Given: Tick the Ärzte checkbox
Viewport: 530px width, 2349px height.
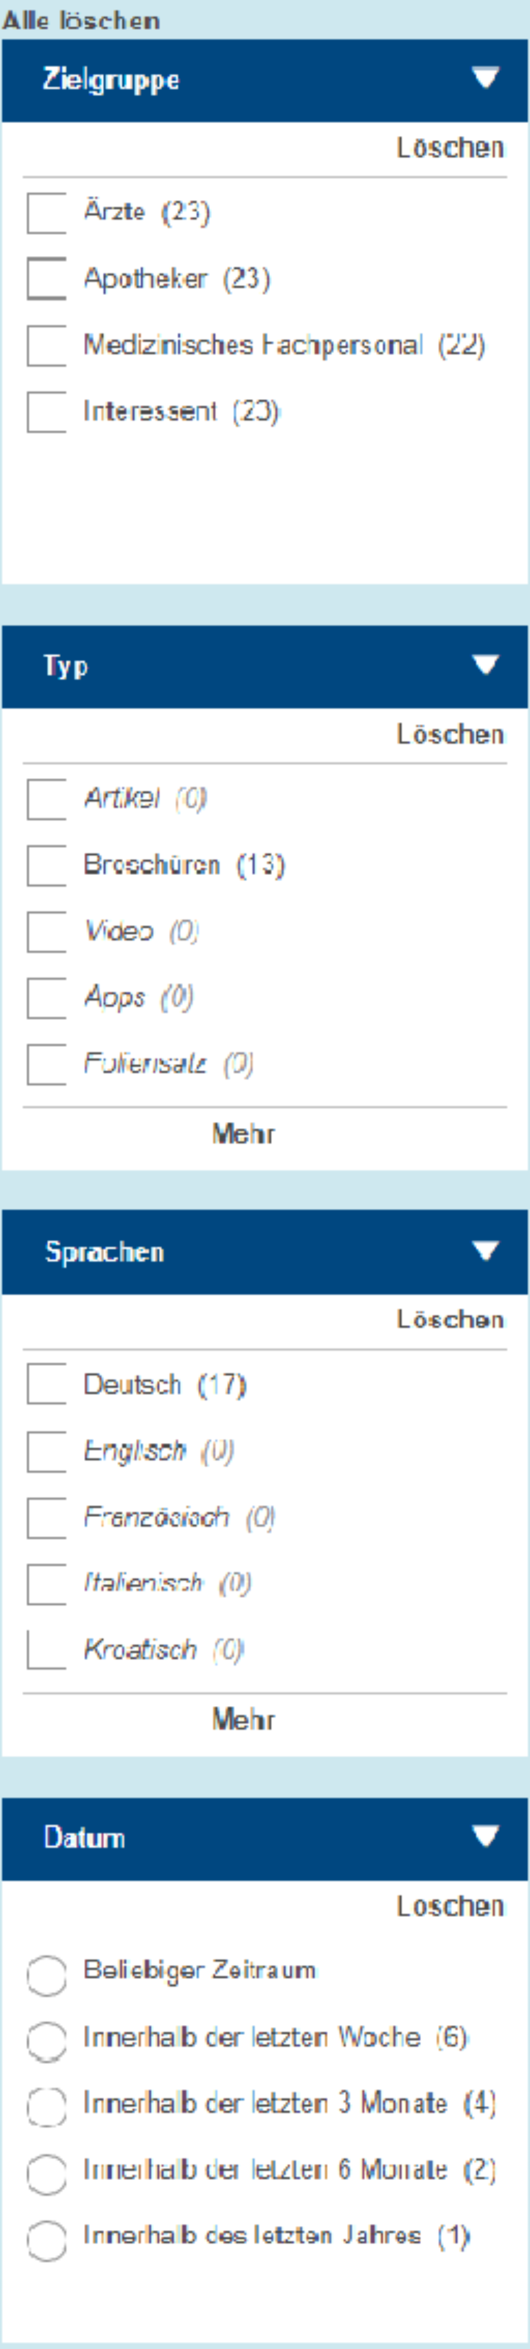Looking at the screenshot, I should [x=46, y=213].
